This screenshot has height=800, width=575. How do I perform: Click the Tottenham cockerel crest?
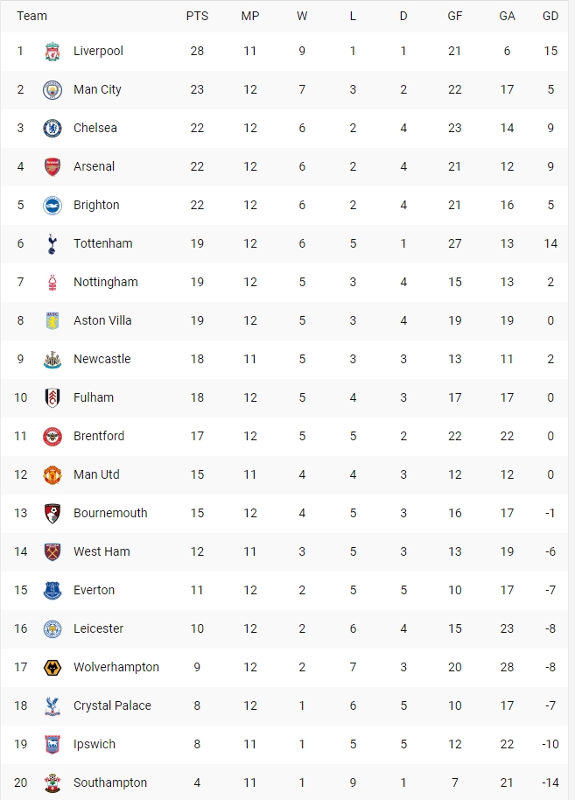pyautogui.click(x=52, y=244)
